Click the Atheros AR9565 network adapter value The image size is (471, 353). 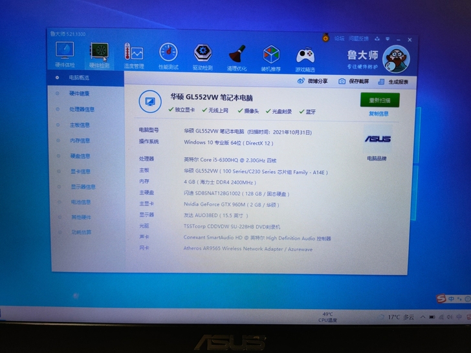point(248,249)
